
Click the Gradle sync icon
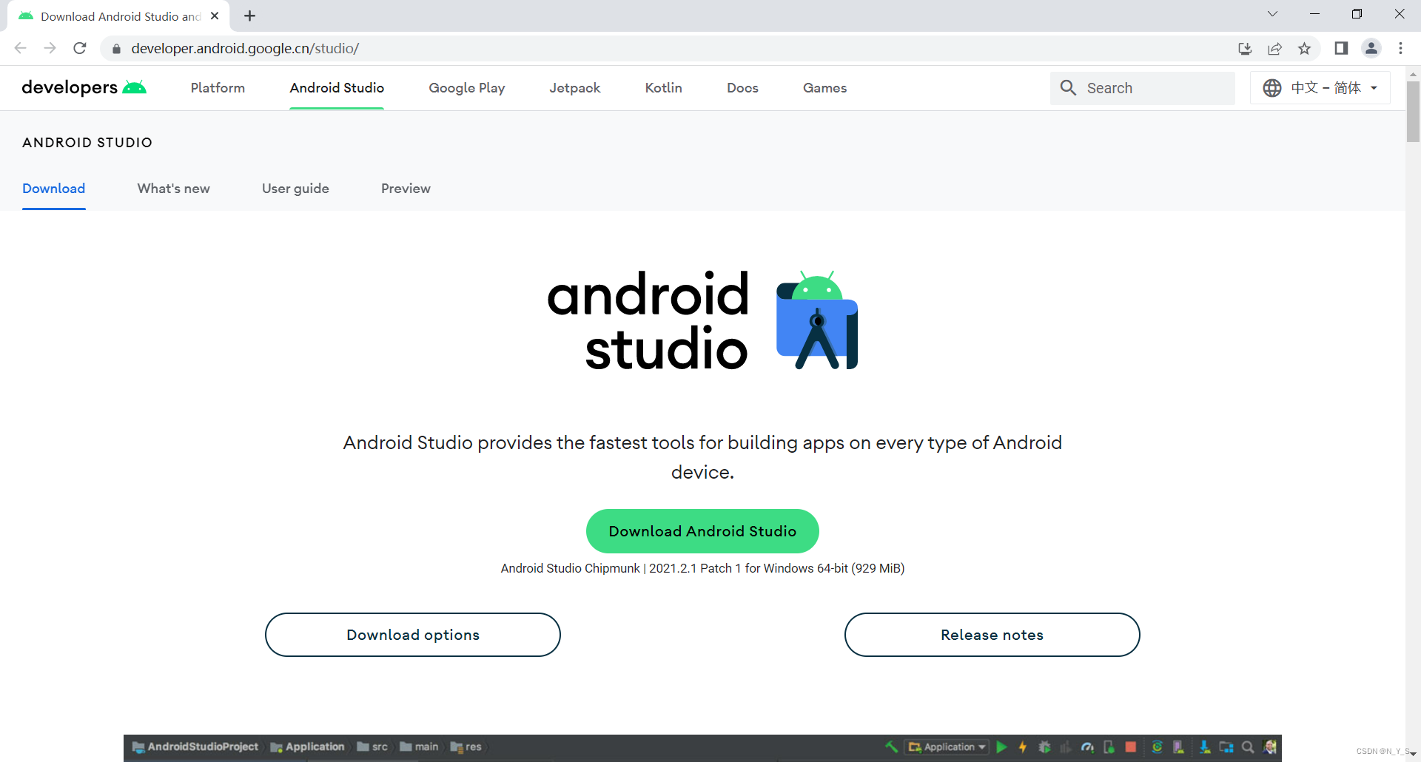click(x=1158, y=747)
